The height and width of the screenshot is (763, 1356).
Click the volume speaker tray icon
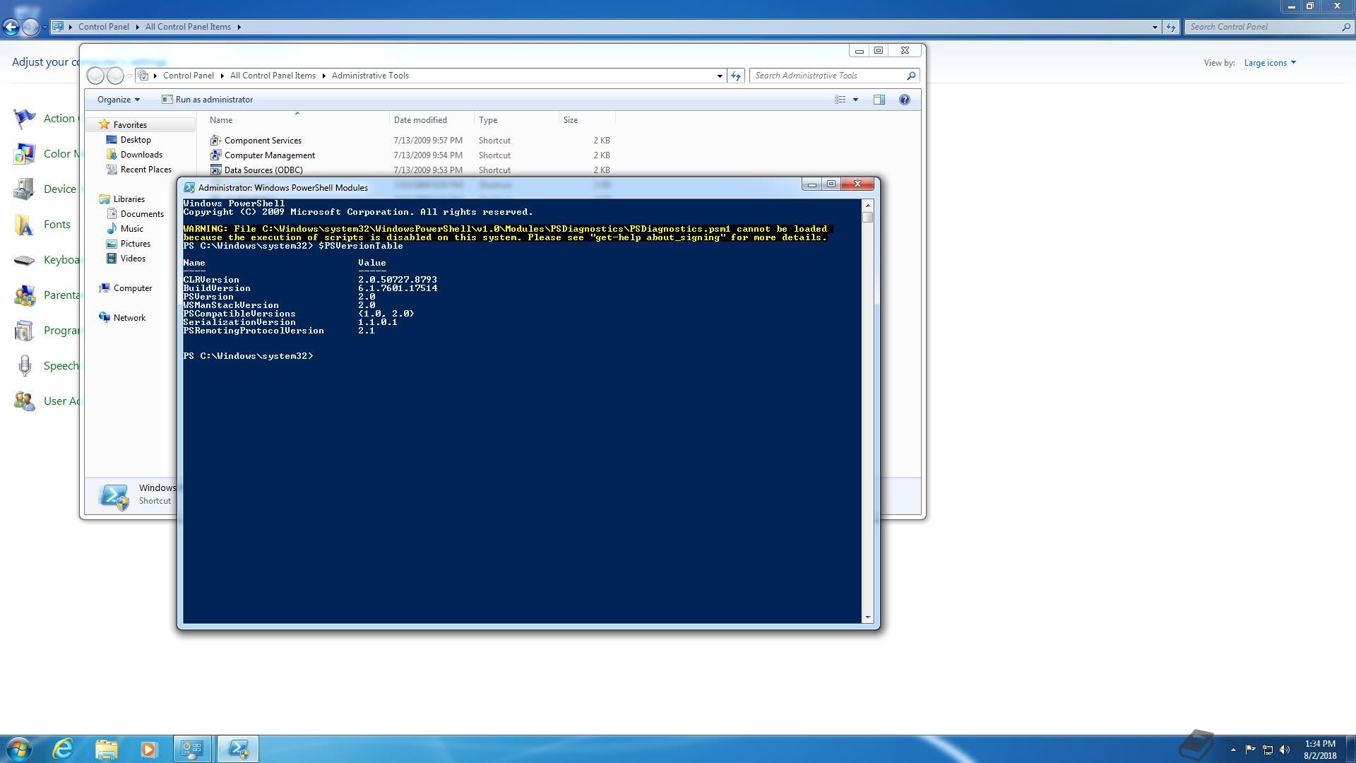(1285, 750)
